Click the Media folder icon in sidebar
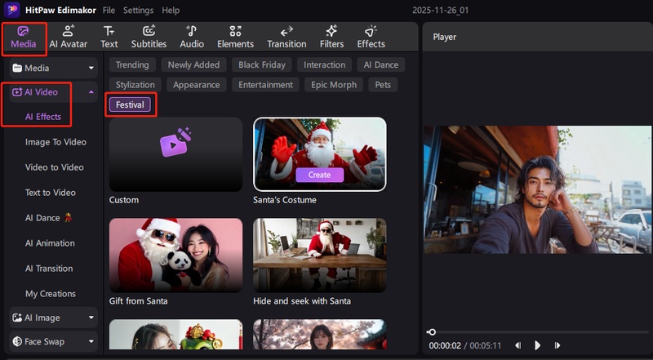The height and width of the screenshot is (360, 653). 17,69
